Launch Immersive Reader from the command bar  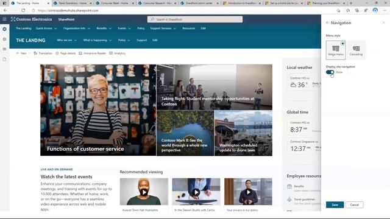[92, 53]
